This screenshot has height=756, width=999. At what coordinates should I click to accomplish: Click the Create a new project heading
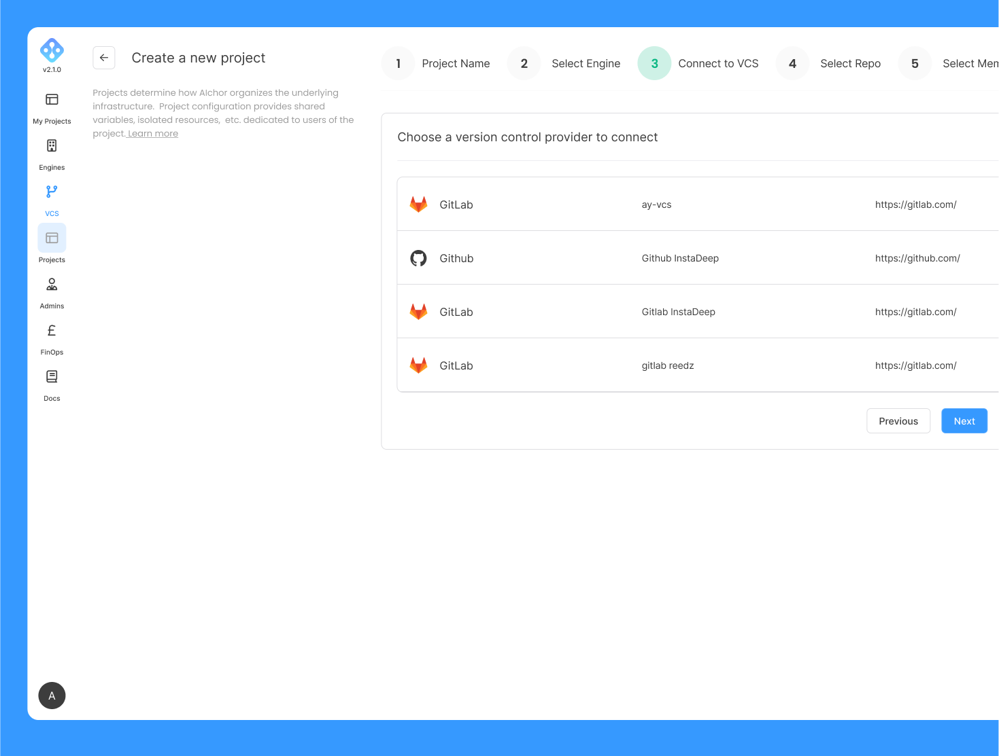[x=199, y=58]
